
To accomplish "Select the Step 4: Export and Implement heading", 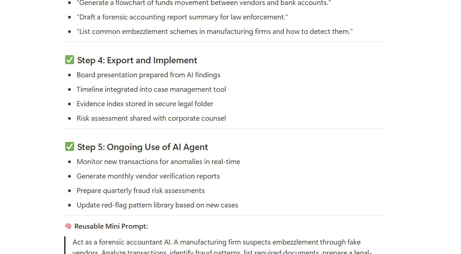I will 137,60.
